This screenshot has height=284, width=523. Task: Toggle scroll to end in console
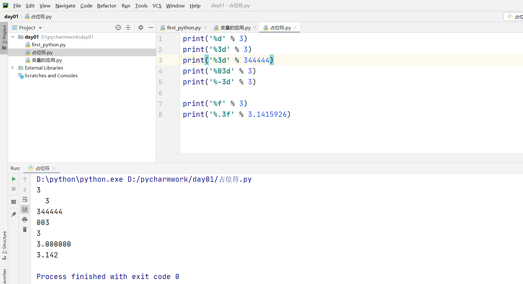click(x=25, y=209)
